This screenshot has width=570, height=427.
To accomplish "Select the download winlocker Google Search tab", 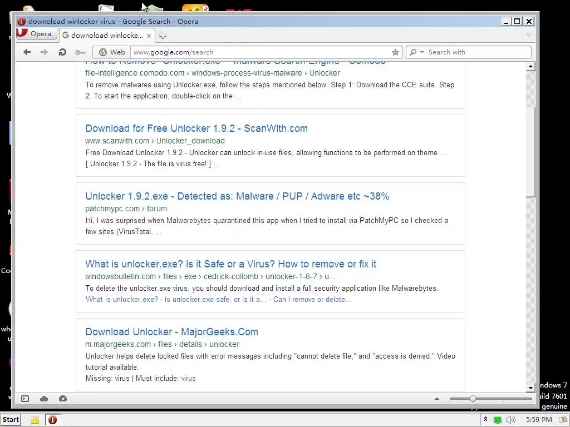I will pos(107,35).
